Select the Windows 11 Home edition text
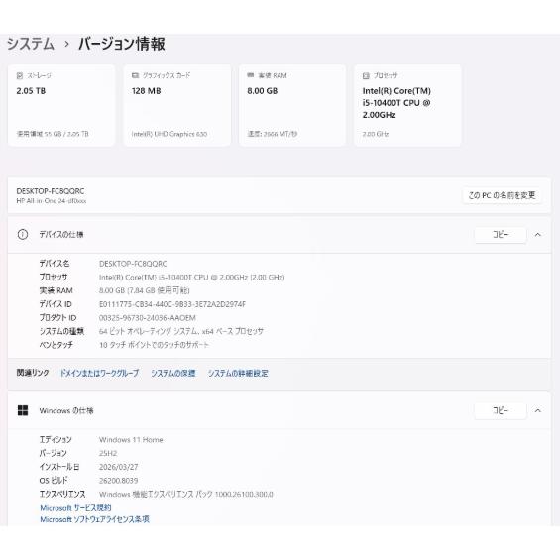Image resolution: width=560 pixels, height=560 pixels. 131,440
